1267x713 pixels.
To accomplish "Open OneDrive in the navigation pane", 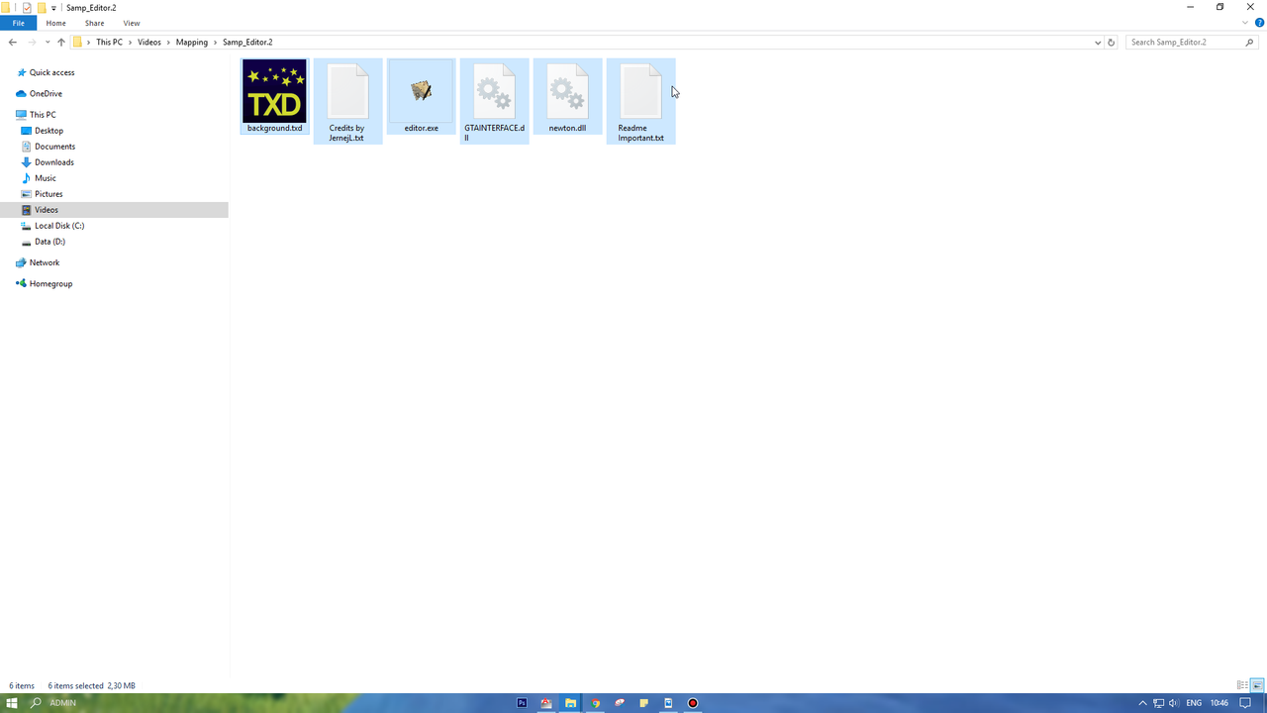I will pyautogui.click(x=46, y=94).
